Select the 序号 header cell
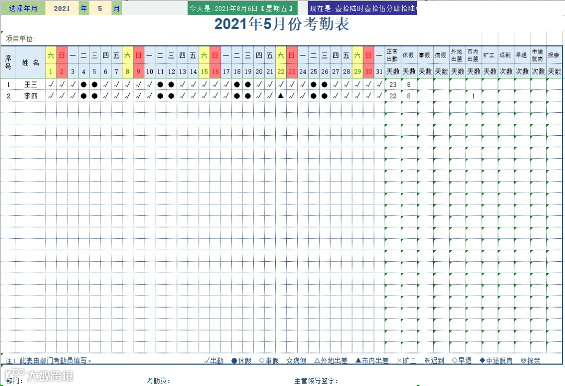This screenshot has height=386, width=565. (8, 62)
